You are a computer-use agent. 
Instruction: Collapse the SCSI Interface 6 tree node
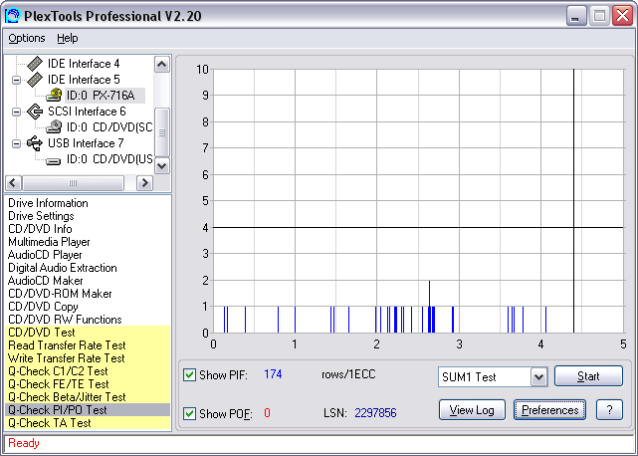pos(16,112)
